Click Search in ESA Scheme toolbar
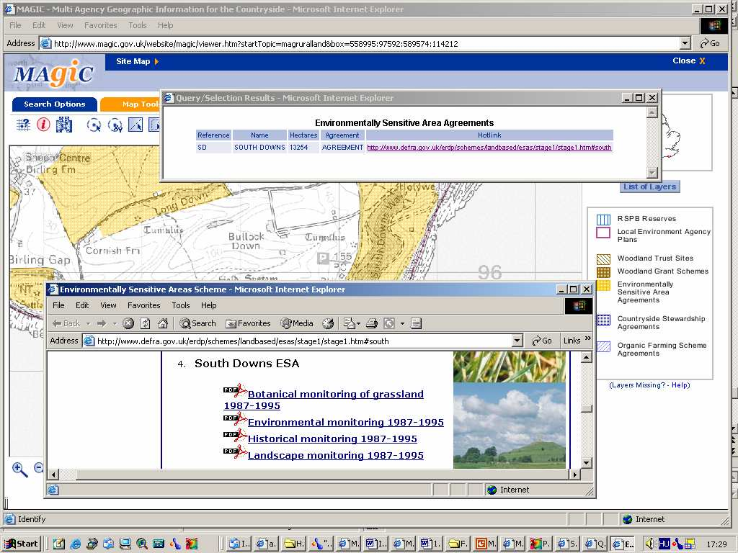The height and width of the screenshot is (553, 738). tap(197, 323)
